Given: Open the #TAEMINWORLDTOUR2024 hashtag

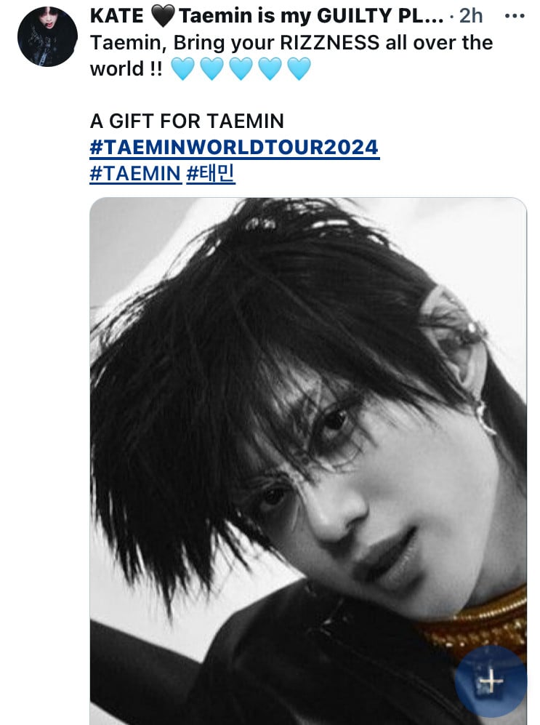Looking at the screenshot, I should click(x=235, y=148).
